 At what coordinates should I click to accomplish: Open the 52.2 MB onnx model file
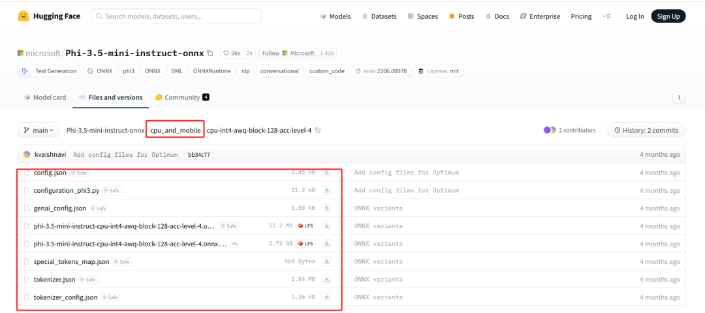123,225
